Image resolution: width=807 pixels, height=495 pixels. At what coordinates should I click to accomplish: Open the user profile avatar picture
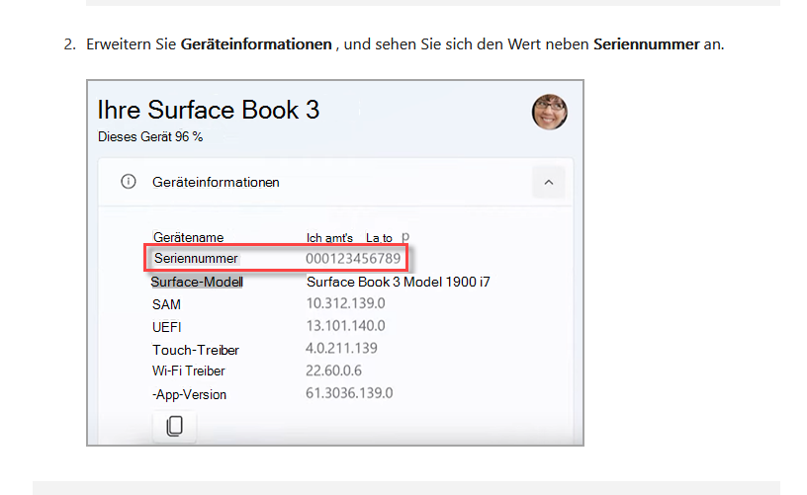click(x=549, y=112)
